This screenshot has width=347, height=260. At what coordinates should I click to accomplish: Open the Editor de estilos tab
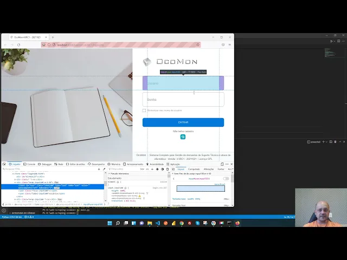point(75,164)
